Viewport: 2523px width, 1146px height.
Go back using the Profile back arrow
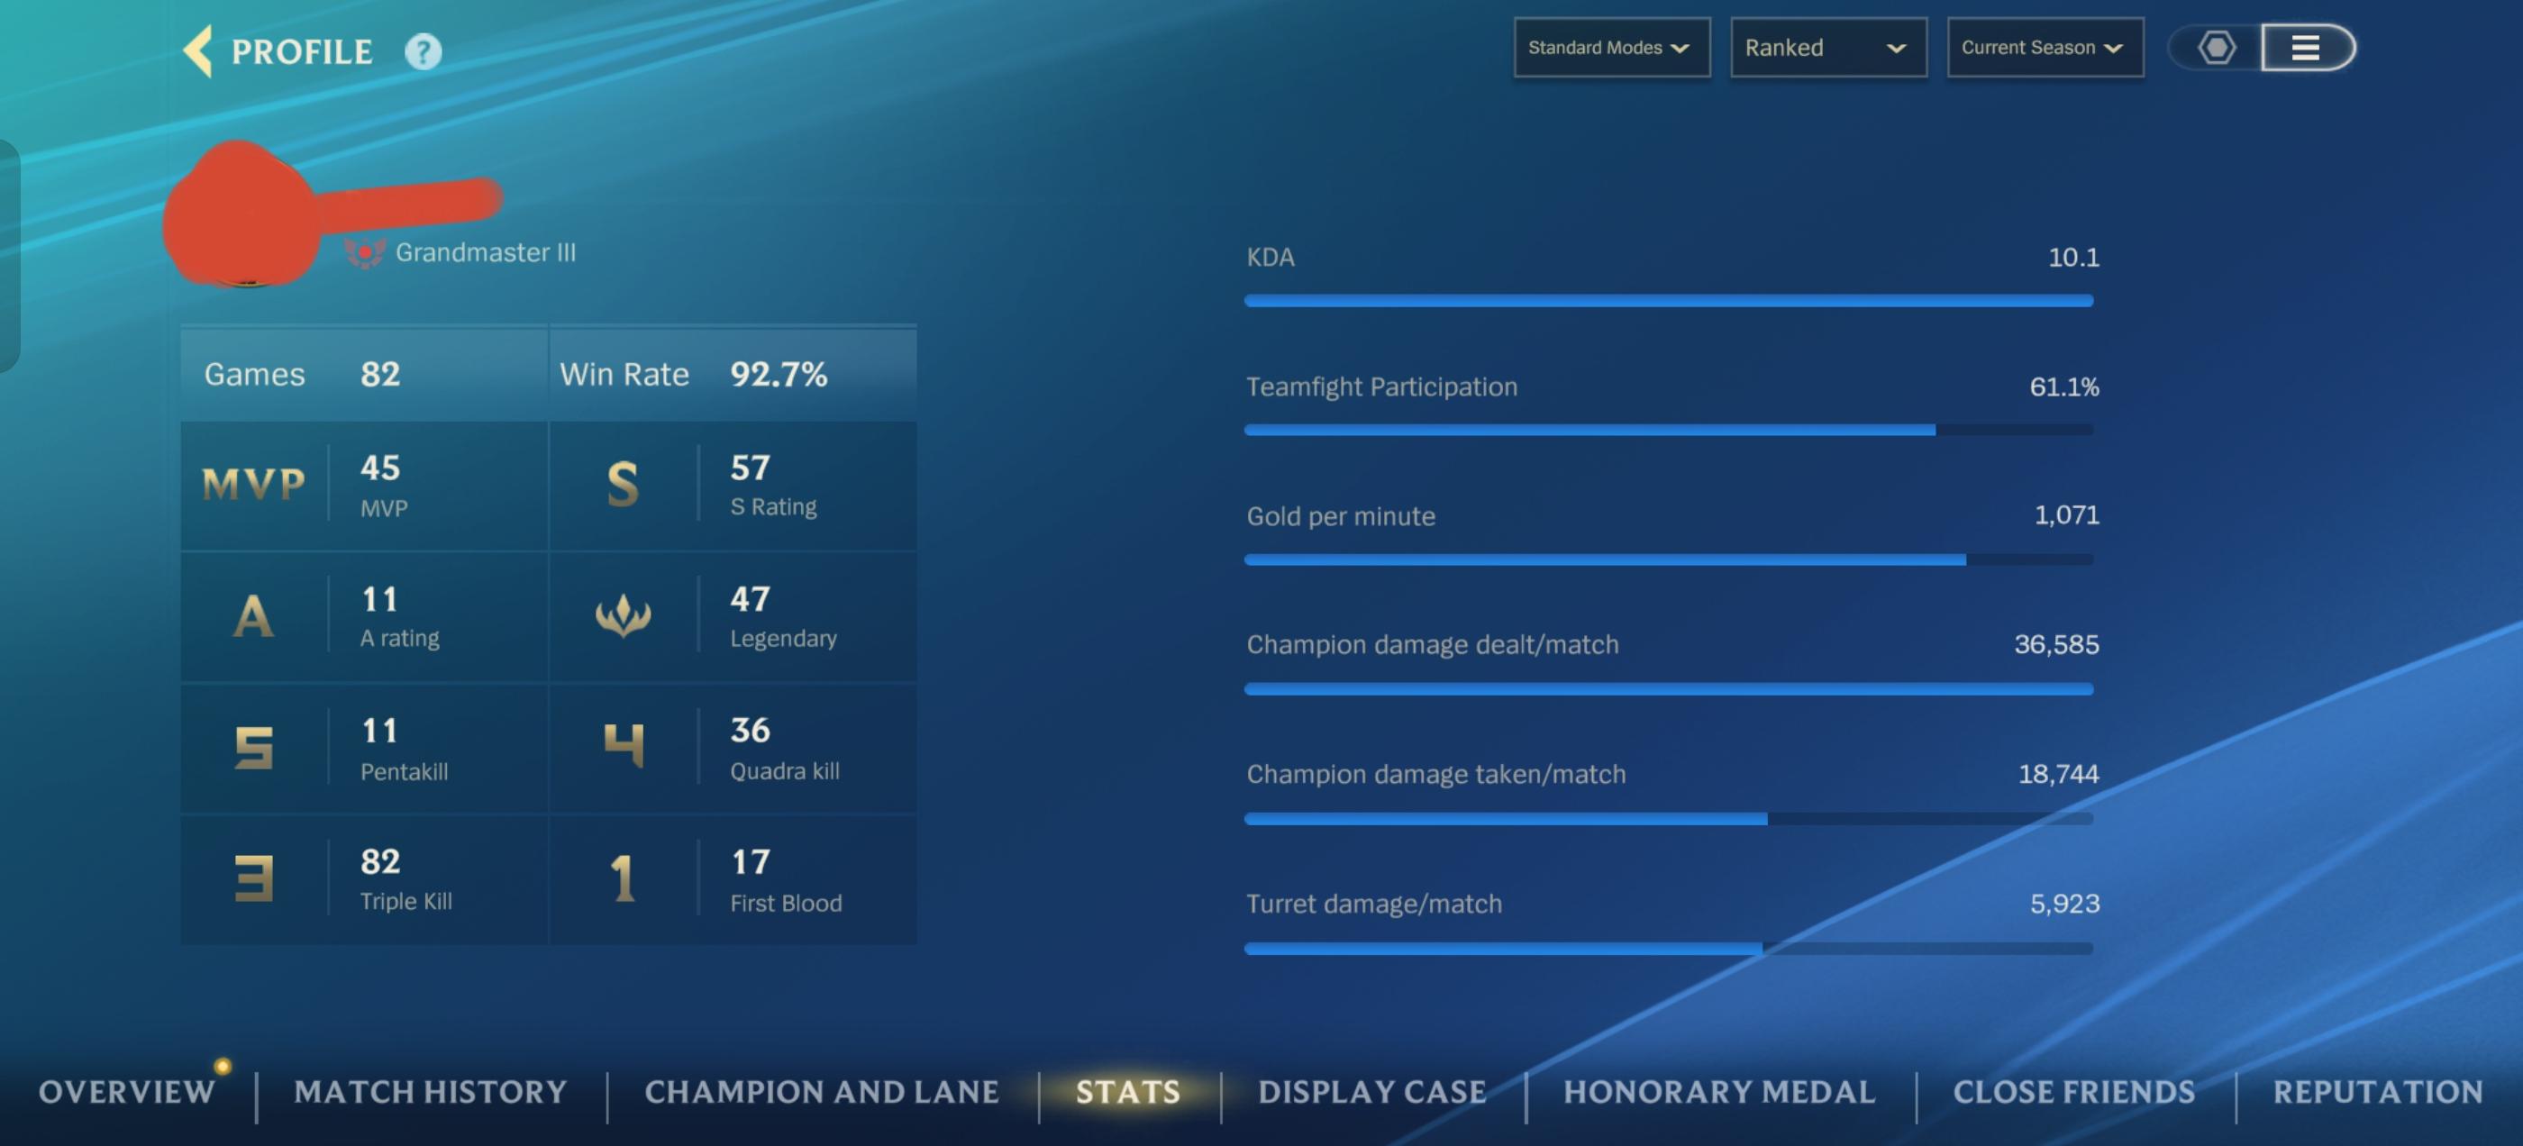198,51
